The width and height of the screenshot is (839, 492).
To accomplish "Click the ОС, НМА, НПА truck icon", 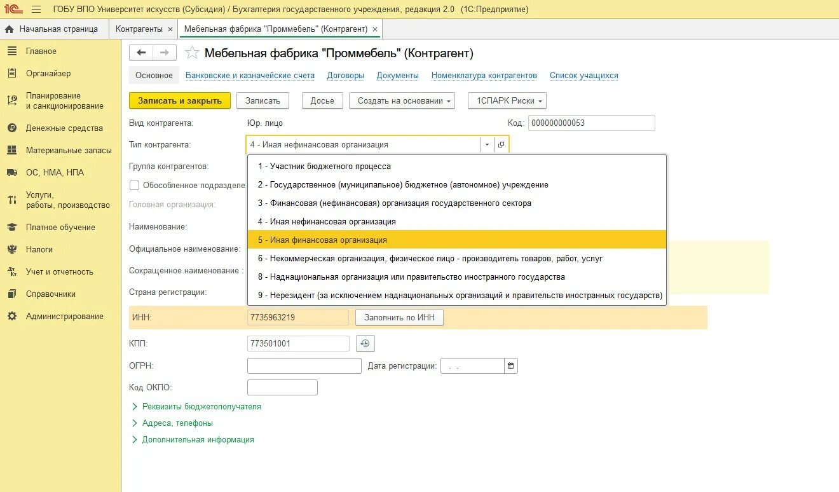I will coord(12,173).
